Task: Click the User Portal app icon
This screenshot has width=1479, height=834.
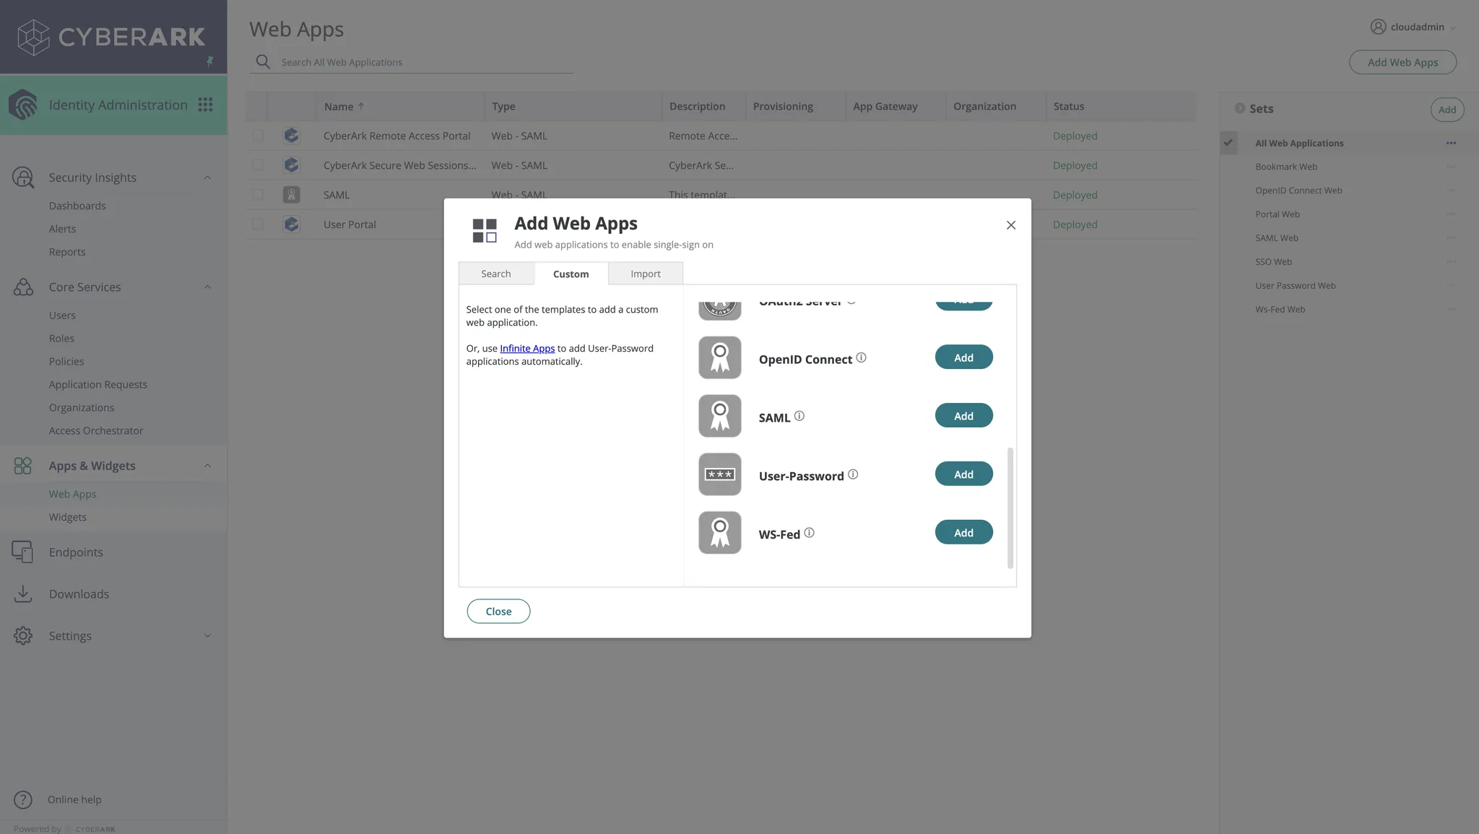Action: [x=292, y=225]
